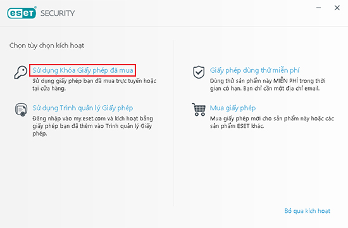This screenshot has width=348, height=228.
Task: Click the 'Chọn tùy chọn kích hoạt' heading
Action: 47,46
